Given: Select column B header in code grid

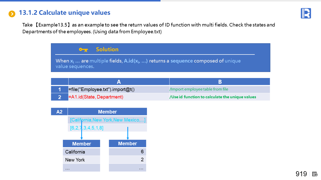Looking at the screenshot, I should 220,82.
